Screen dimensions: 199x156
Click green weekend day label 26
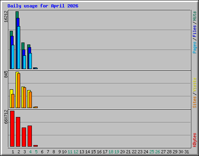click(157, 152)
